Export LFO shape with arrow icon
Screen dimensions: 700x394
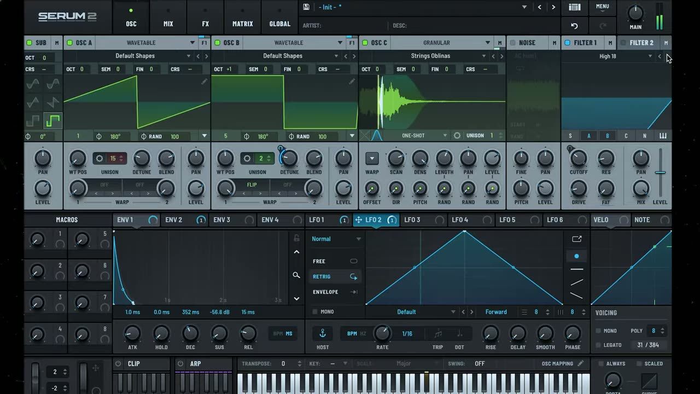click(x=576, y=239)
